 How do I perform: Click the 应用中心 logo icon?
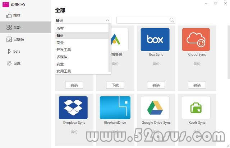click(x=6, y=5)
